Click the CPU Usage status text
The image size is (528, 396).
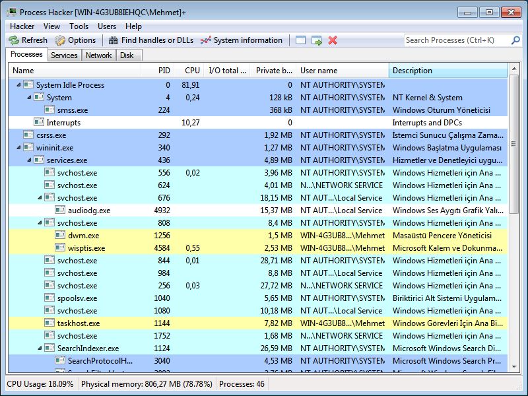pos(40,384)
